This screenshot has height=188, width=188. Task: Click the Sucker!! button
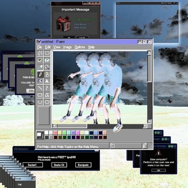[x=33, y=165]
